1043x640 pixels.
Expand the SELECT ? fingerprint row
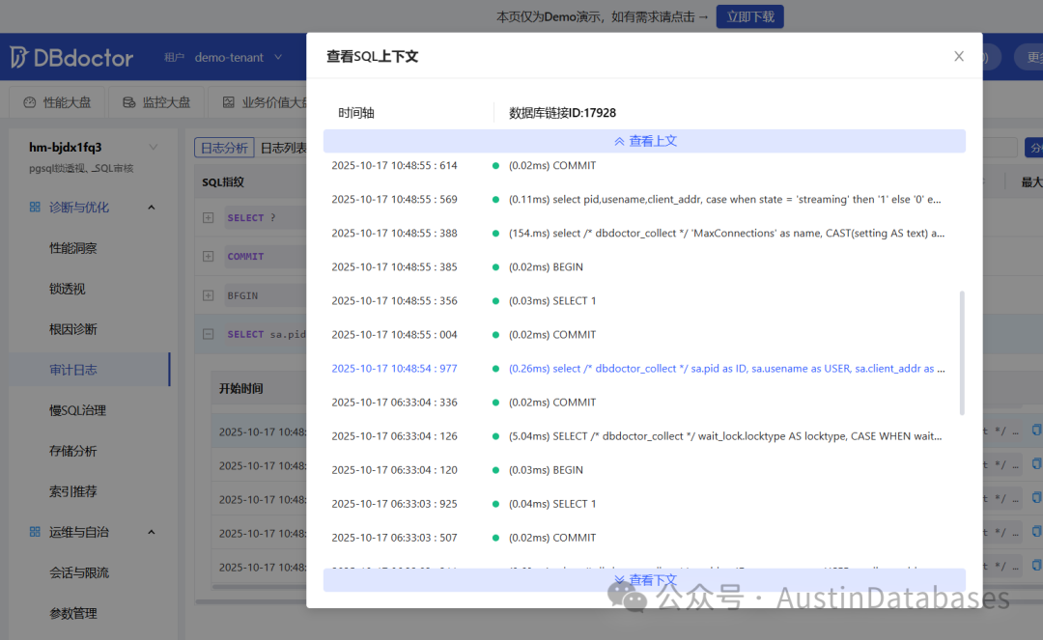(x=209, y=218)
